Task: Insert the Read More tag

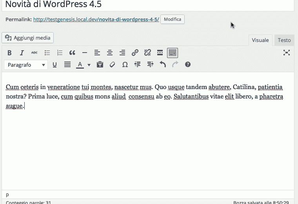Action: point(160,53)
